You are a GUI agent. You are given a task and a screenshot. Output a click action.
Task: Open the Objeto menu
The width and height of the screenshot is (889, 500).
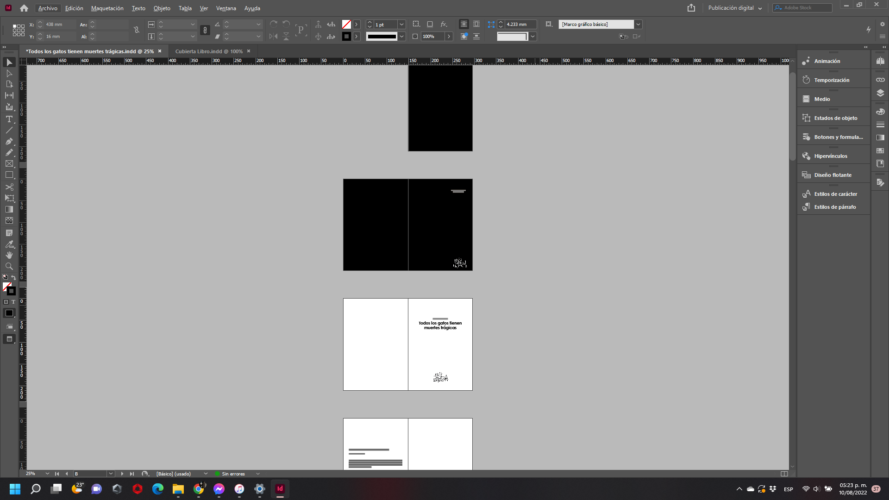162,8
